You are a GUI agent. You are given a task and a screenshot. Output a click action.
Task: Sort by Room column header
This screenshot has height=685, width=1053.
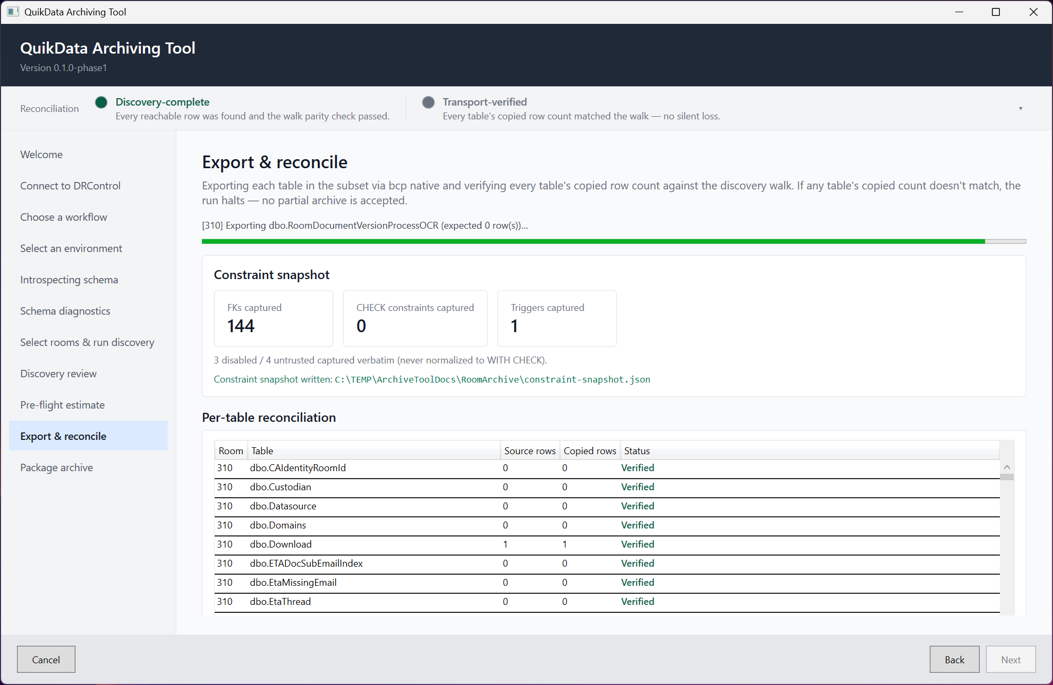[x=231, y=450]
